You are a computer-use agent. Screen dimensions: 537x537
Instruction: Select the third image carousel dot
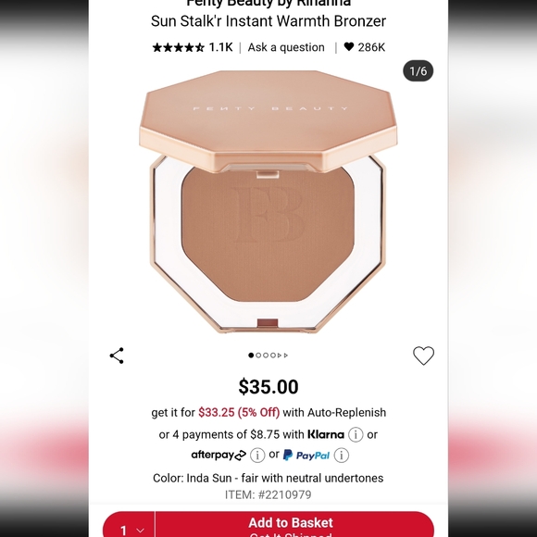click(266, 356)
